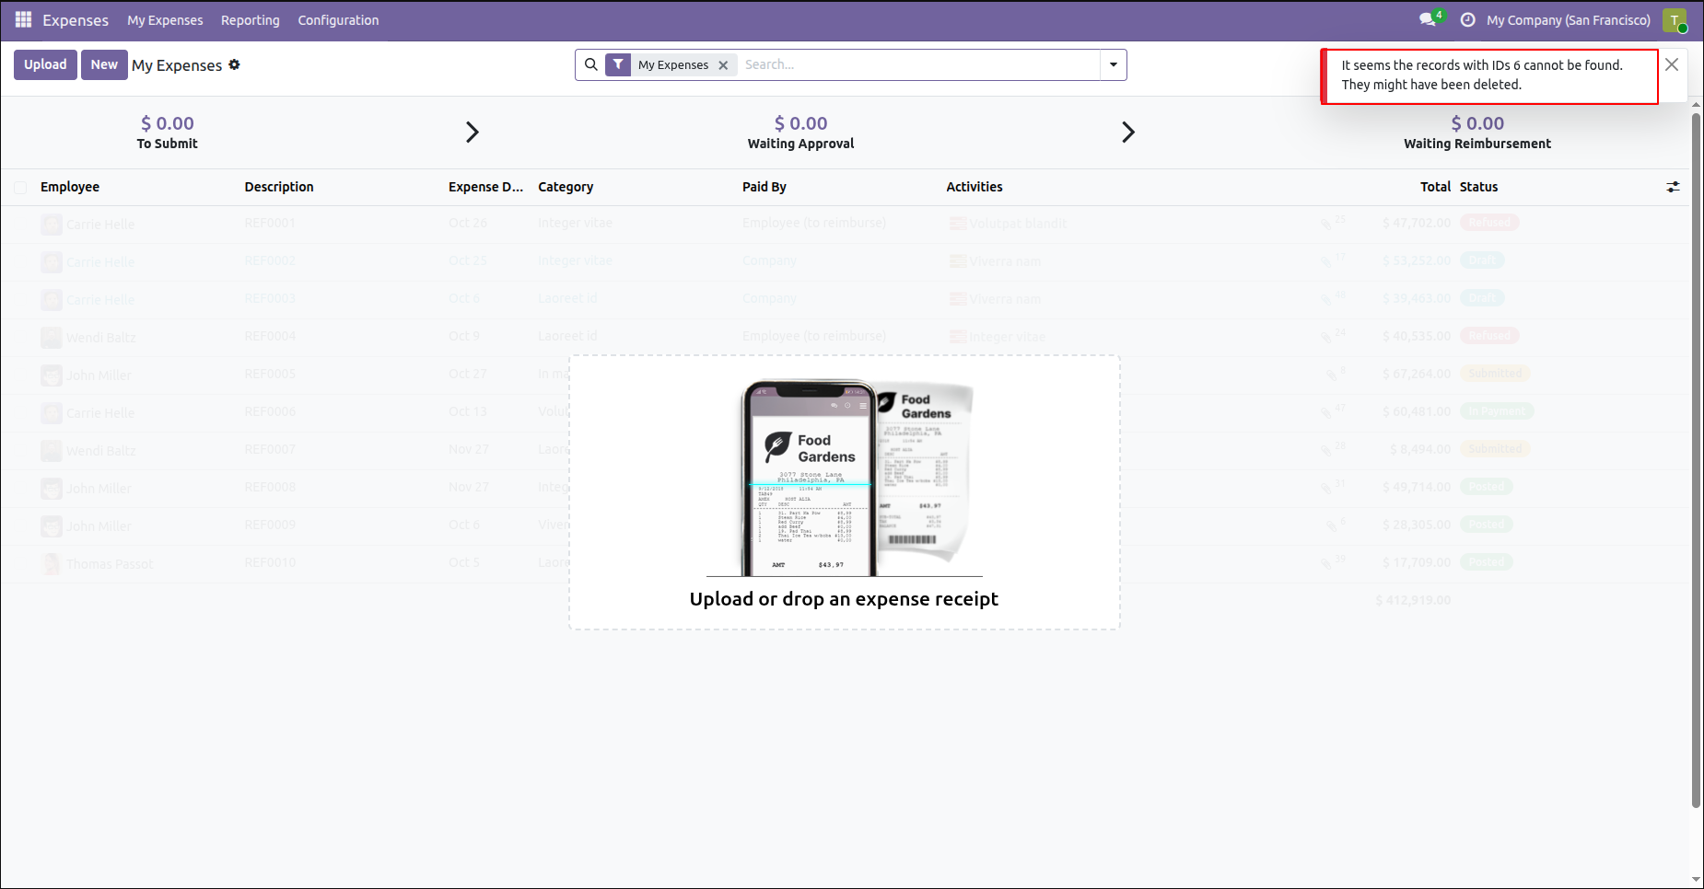Sort by Status column header

tap(1478, 187)
